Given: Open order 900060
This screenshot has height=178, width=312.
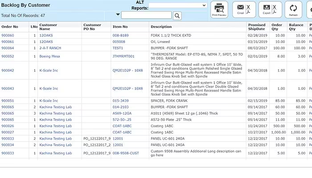Looking at the screenshot, I should 8,35.
